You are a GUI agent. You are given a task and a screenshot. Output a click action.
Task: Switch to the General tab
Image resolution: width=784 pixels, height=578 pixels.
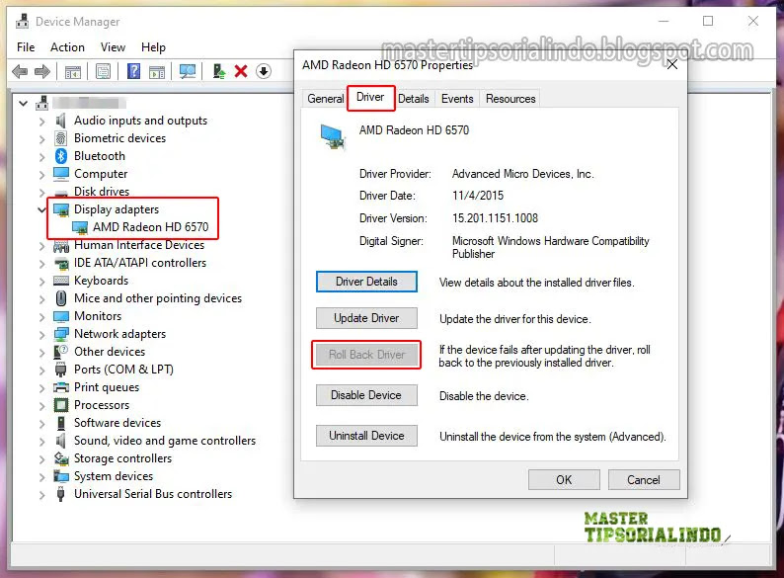coord(325,99)
